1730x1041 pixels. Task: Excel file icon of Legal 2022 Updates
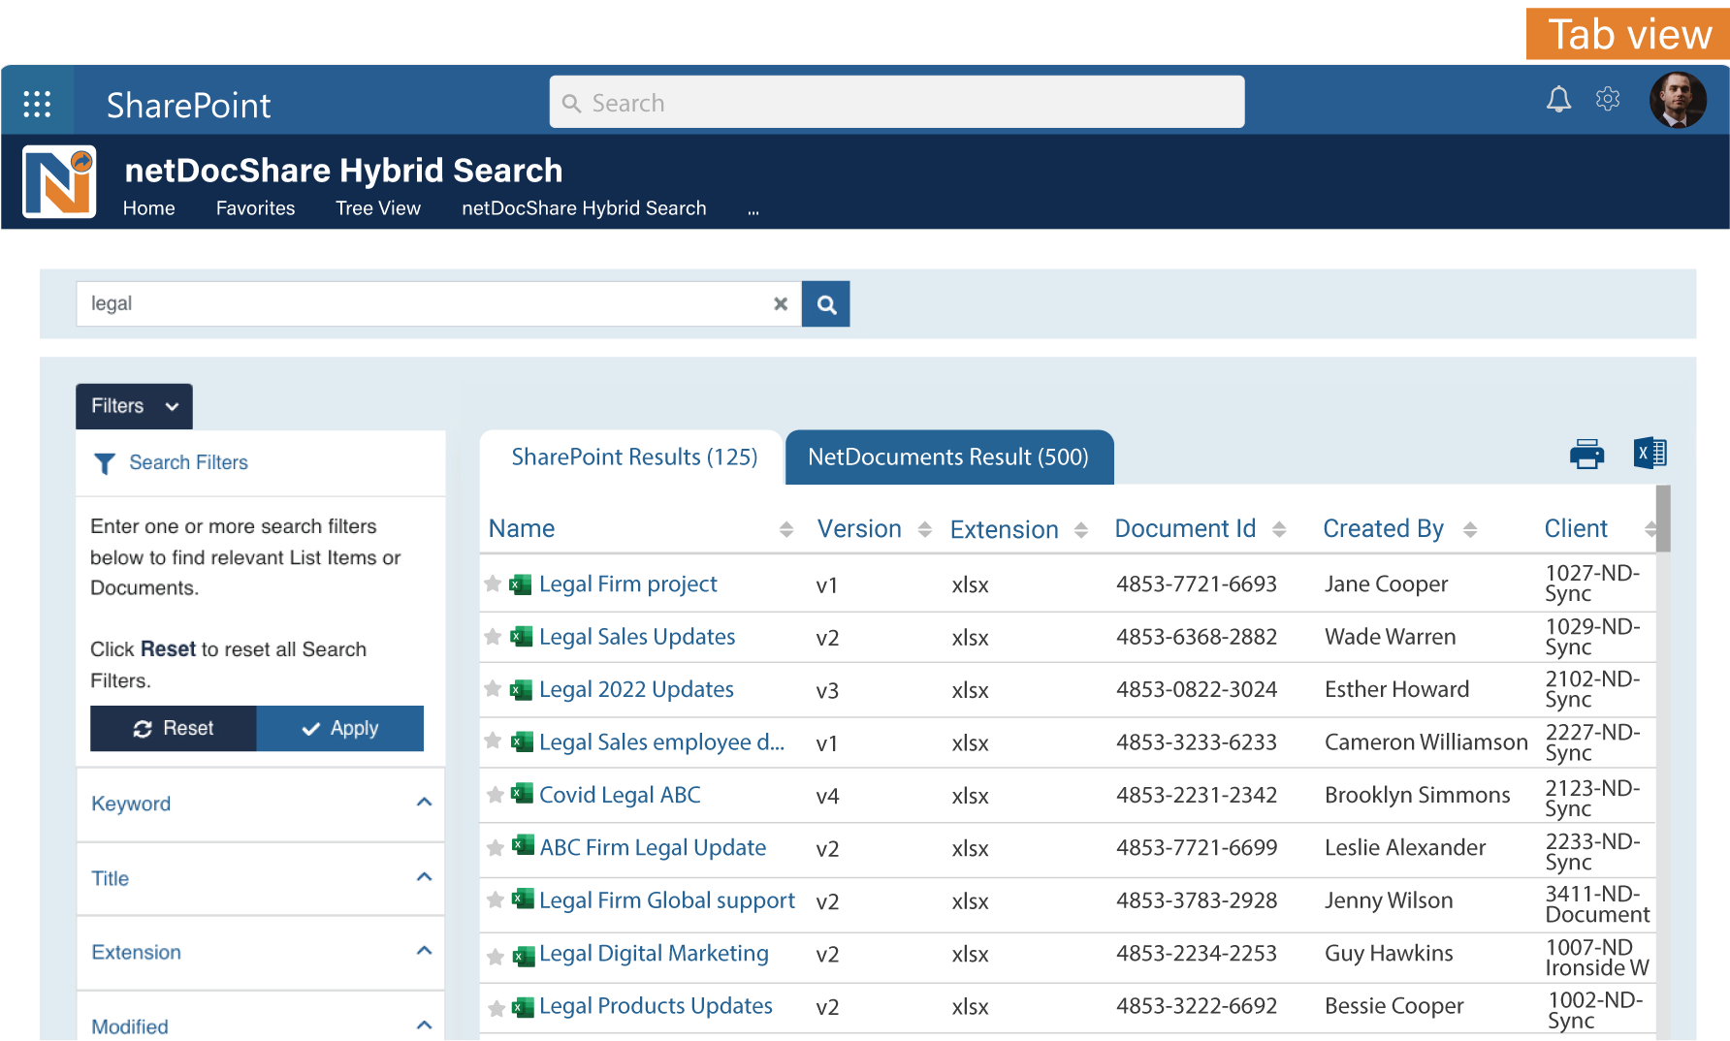pyautogui.click(x=522, y=689)
